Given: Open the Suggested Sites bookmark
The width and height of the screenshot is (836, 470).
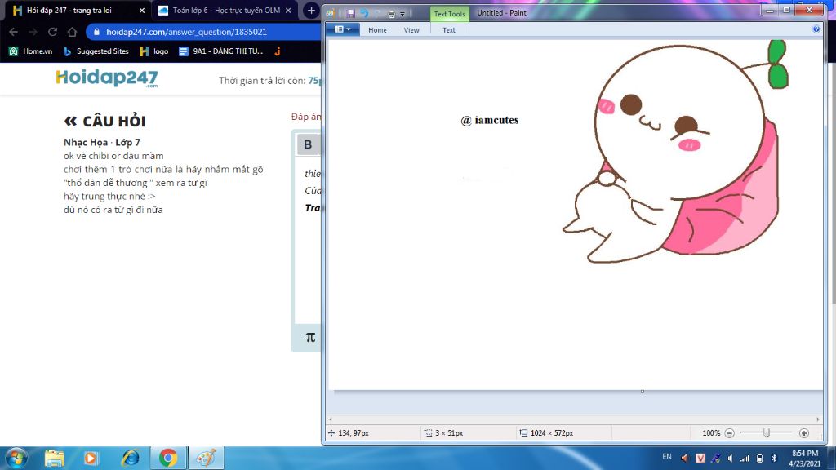Looking at the screenshot, I should [96, 51].
